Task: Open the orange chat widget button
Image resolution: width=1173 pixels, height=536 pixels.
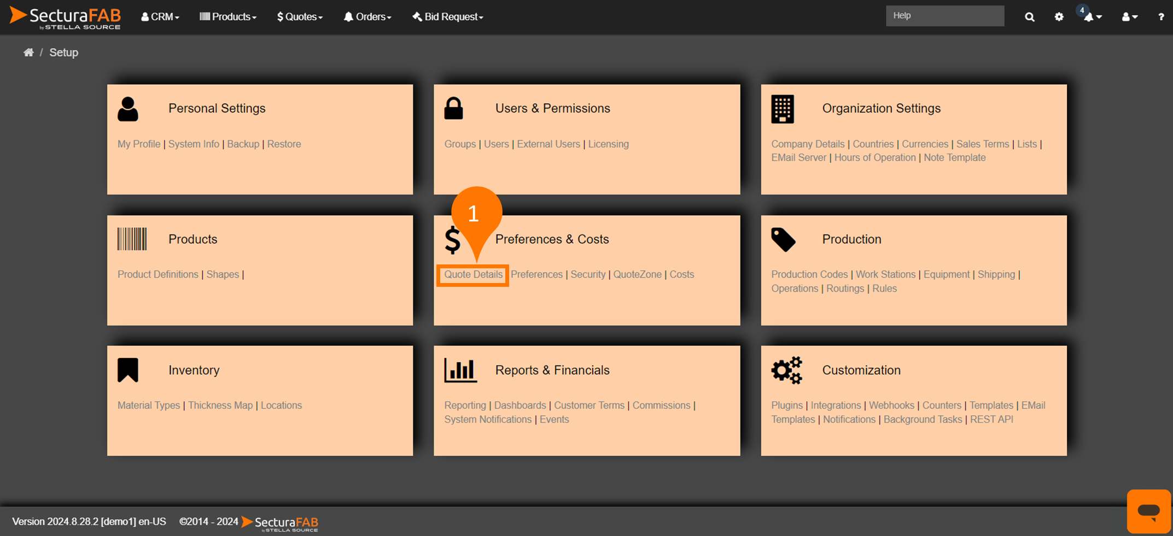Action: pyautogui.click(x=1148, y=511)
